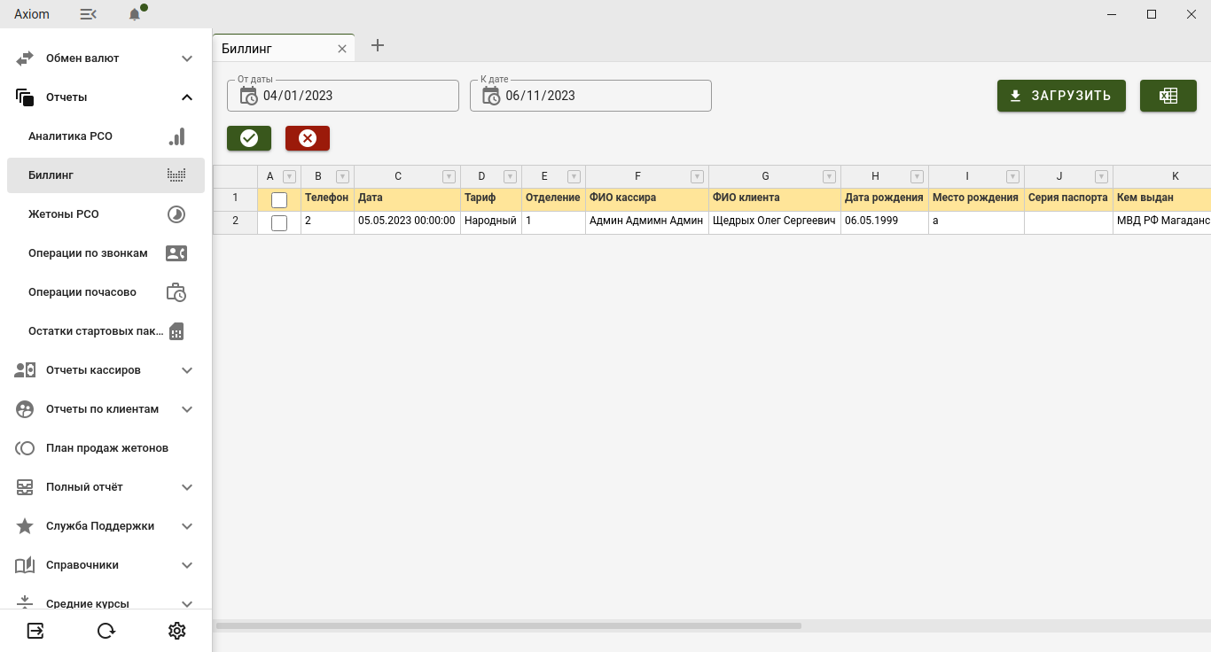This screenshot has width=1211, height=652.
Task: Click the Отчеты кассиров person icon
Action: [25, 370]
